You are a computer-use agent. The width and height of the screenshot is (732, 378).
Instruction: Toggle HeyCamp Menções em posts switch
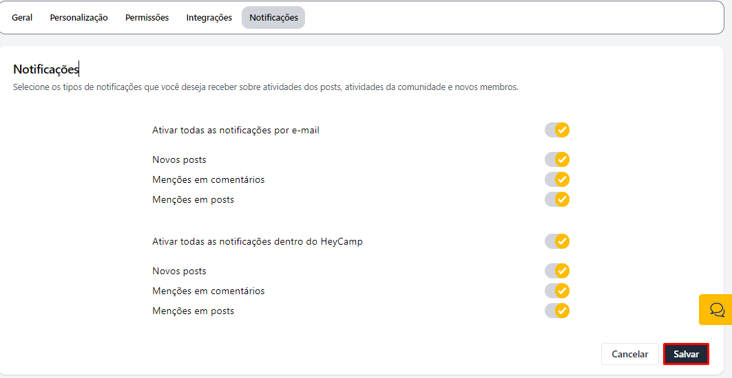[x=557, y=311]
